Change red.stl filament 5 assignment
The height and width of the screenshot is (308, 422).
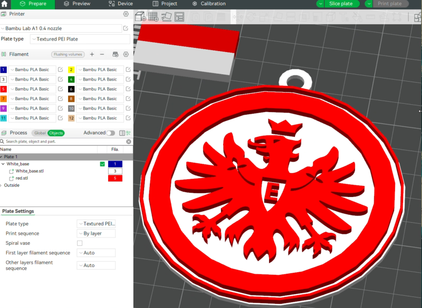click(115, 178)
